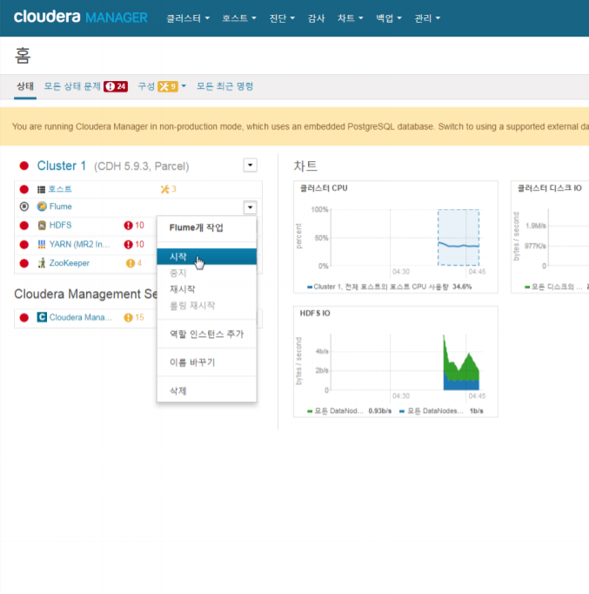Open 감사 in the top navigation
589x594 pixels.
point(317,18)
